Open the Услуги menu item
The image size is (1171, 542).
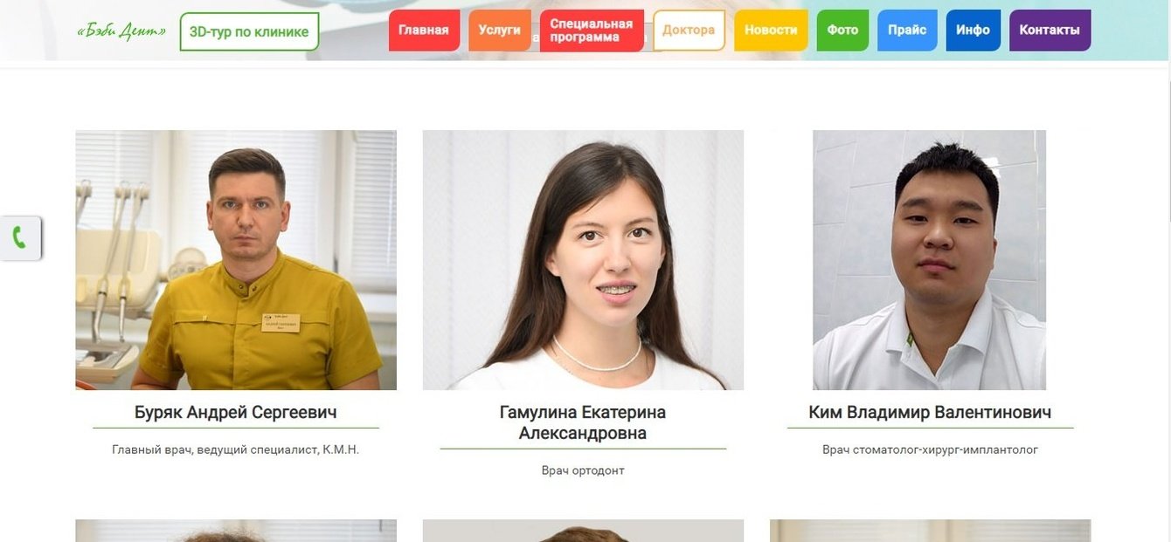coord(500,31)
